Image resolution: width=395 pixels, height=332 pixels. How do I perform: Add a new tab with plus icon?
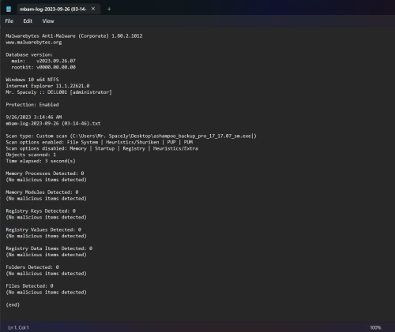[x=109, y=9]
